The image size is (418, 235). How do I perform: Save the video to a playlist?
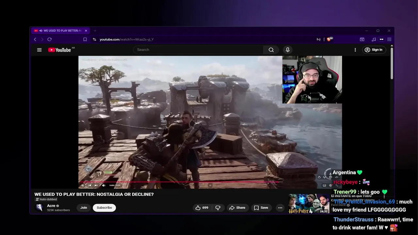pyautogui.click(x=261, y=208)
